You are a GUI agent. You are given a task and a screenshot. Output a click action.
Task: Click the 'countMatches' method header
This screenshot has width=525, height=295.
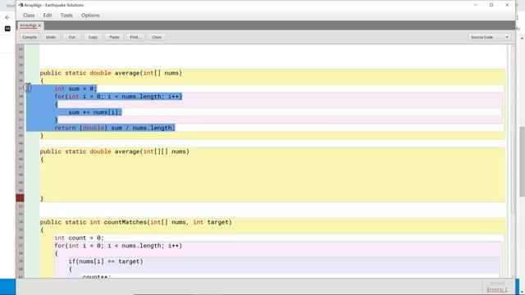(135, 222)
